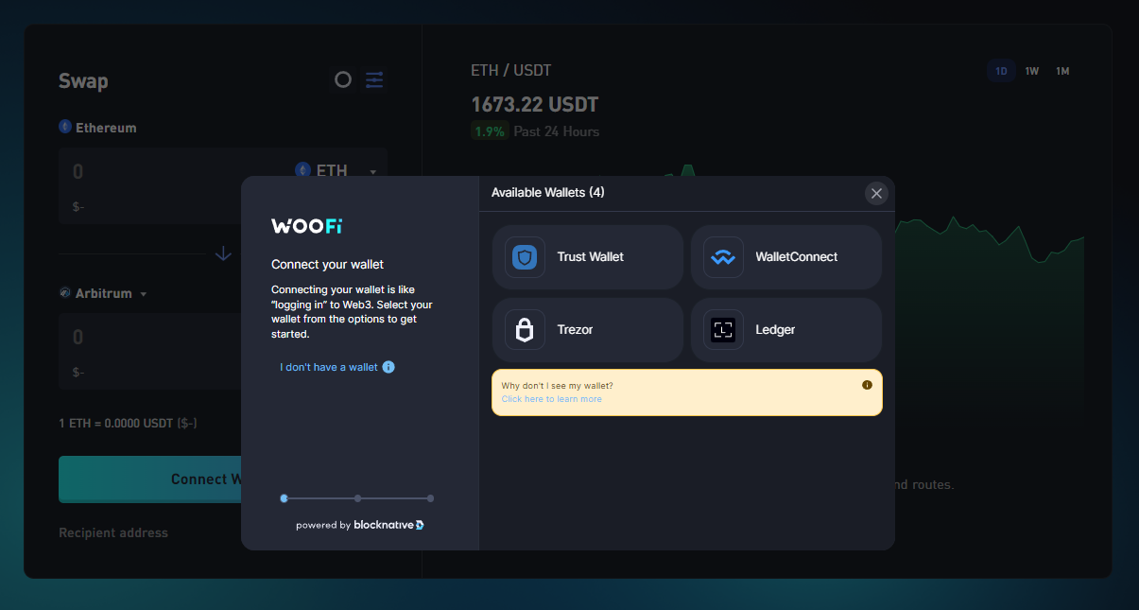
Task: Click middle step dot in progress indicator
Action: coord(357,498)
